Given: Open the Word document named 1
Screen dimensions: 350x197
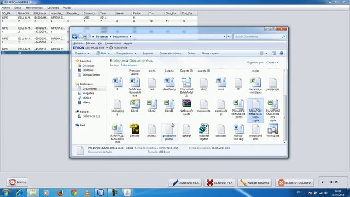Looking at the screenshot, I should tap(118, 84).
